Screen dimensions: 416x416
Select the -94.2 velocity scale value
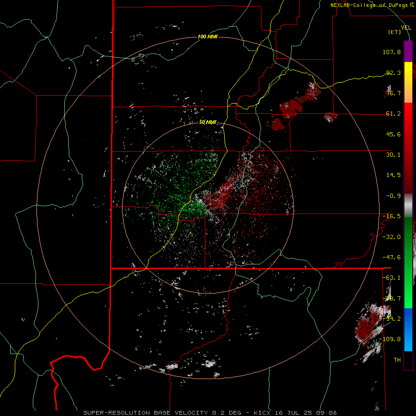point(392,318)
